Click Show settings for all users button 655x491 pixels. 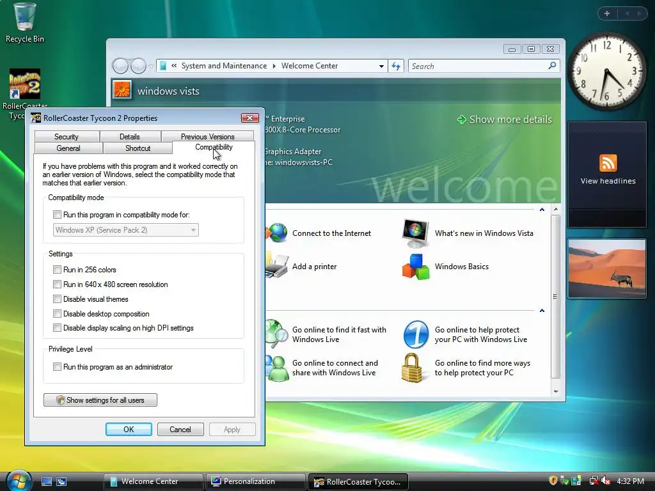tap(100, 400)
